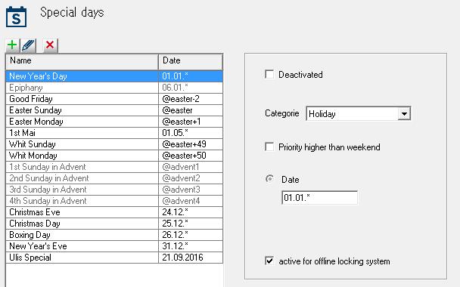Click the Special days calendar icon
460x287 pixels.
pyautogui.click(x=16, y=17)
